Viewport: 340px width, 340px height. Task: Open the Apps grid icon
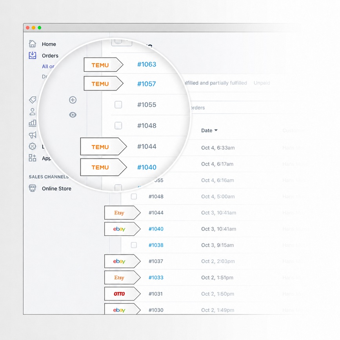[x=32, y=158]
